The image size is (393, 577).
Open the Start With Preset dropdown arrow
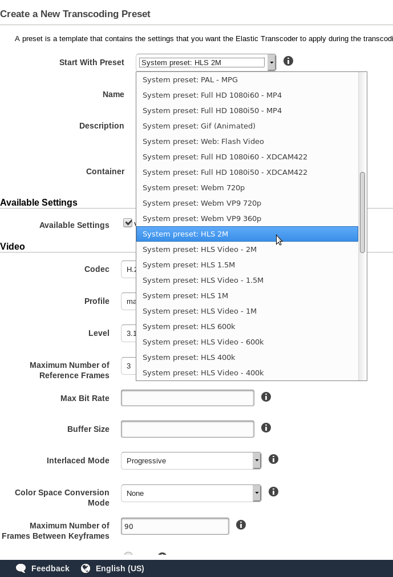[272, 63]
